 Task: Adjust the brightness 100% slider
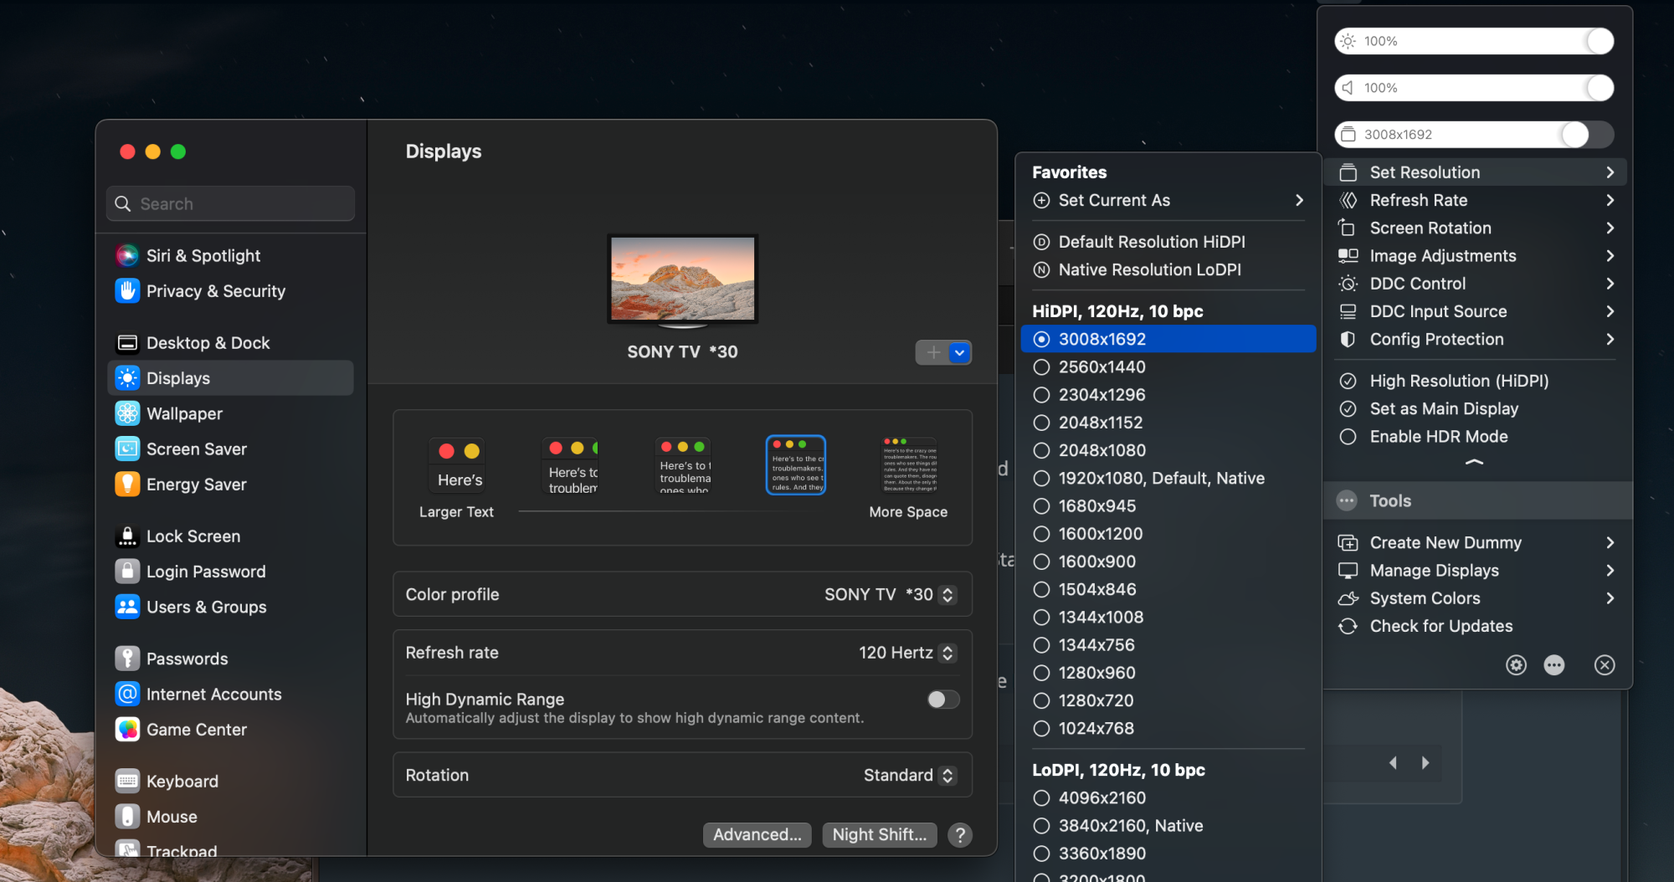click(1475, 41)
